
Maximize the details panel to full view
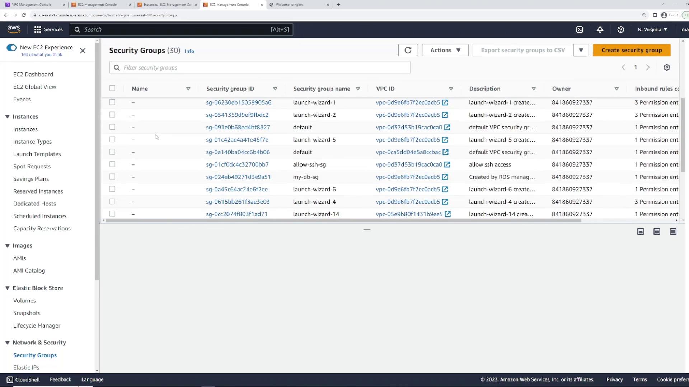click(673, 232)
